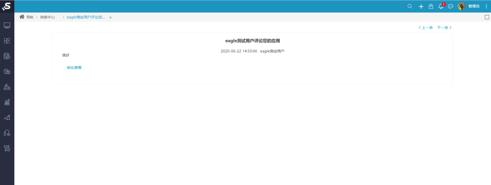Open the shopping bag icon in the header
Image resolution: width=491 pixels, height=185 pixels.
pos(431,6)
